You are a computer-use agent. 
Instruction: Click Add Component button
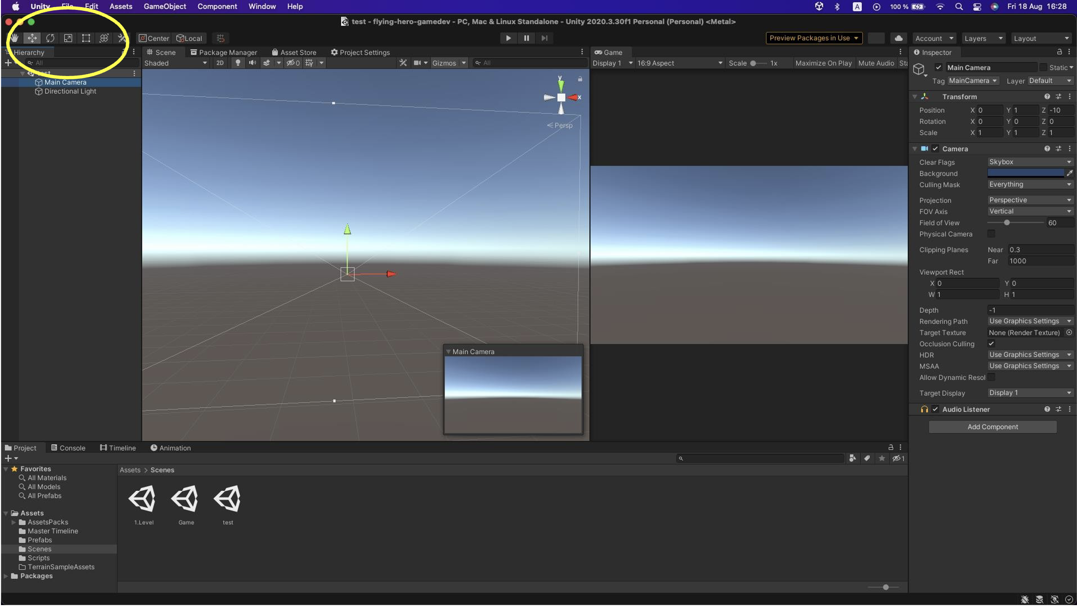coord(993,427)
